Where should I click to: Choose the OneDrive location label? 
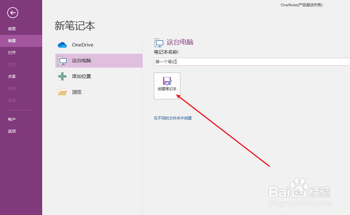coord(82,45)
